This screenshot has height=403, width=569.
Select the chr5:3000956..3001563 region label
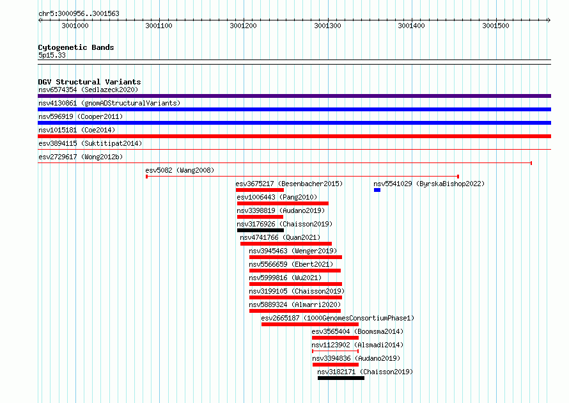tap(79, 13)
